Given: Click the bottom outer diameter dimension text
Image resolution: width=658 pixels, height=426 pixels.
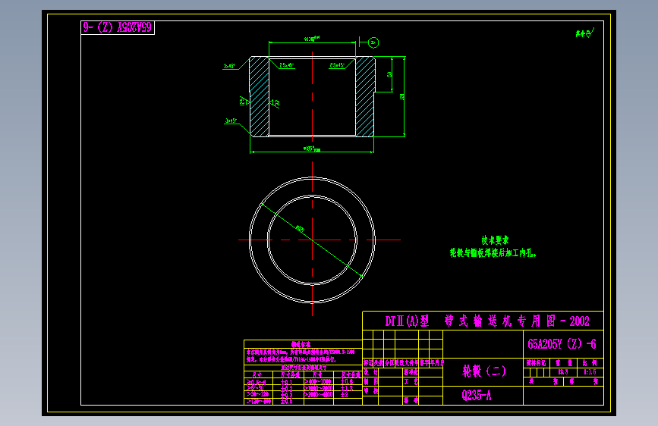Looking at the screenshot, I should 311,149.
